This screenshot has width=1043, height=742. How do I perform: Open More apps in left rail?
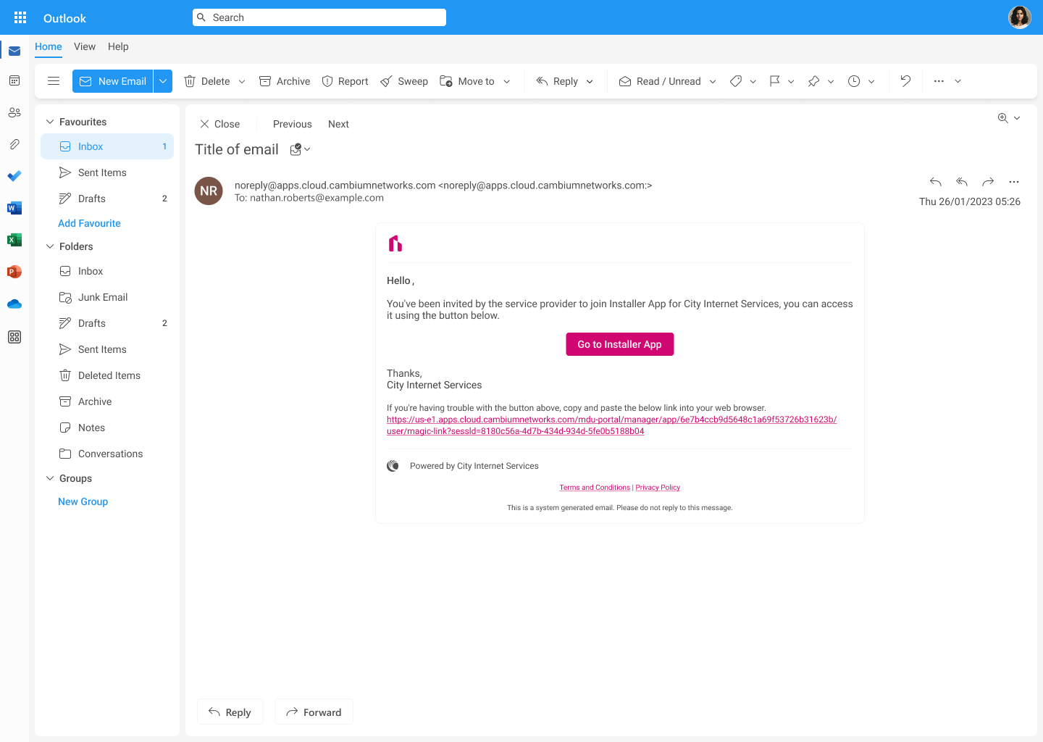(14, 337)
